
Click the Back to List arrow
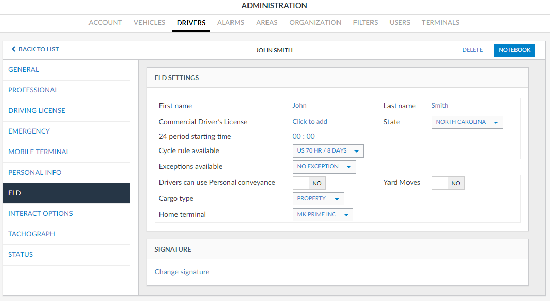(14, 49)
